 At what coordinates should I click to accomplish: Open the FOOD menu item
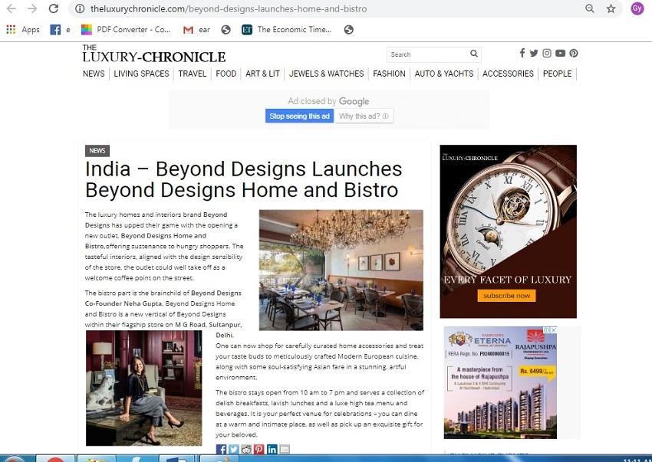coord(226,74)
